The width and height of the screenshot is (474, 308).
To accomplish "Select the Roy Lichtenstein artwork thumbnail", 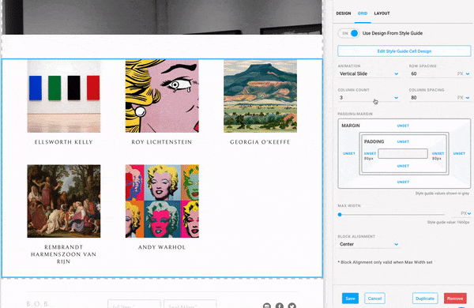I will 162,96.
